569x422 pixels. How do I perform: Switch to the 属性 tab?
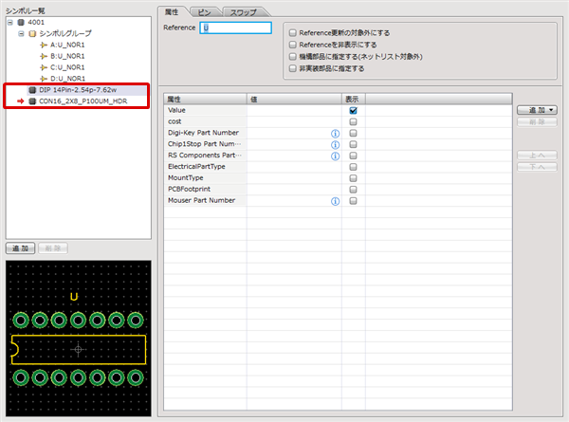pyautogui.click(x=172, y=12)
